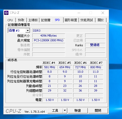The height and width of the screenshot is (119, 122).
Task: Close the CPU-Z window with X
Action: [103, 13]
